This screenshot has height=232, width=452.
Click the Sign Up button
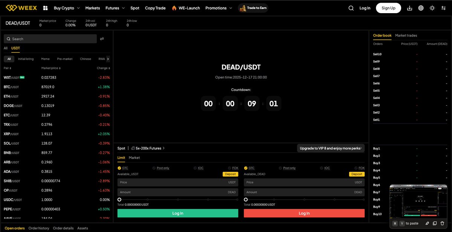[x=388, y=8]
